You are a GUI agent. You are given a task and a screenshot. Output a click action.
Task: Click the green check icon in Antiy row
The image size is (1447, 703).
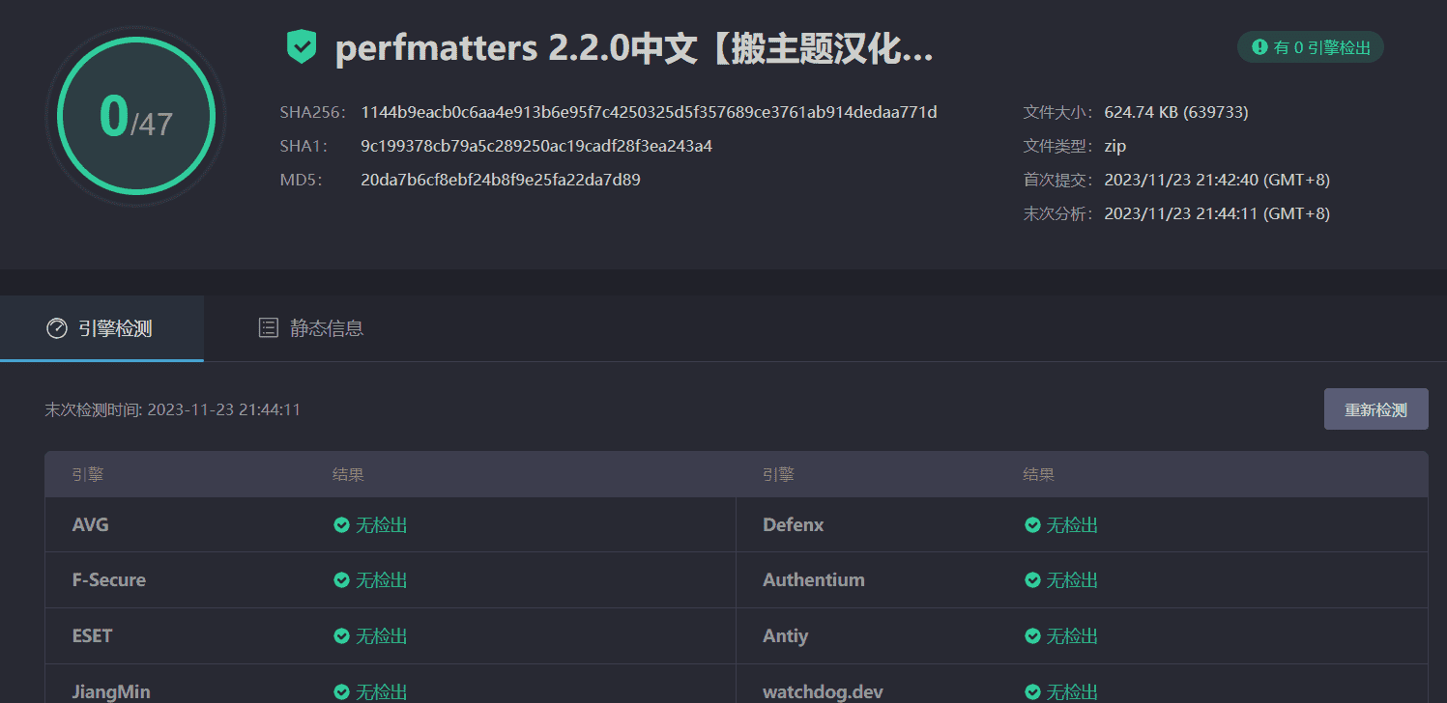(1032, 636)
